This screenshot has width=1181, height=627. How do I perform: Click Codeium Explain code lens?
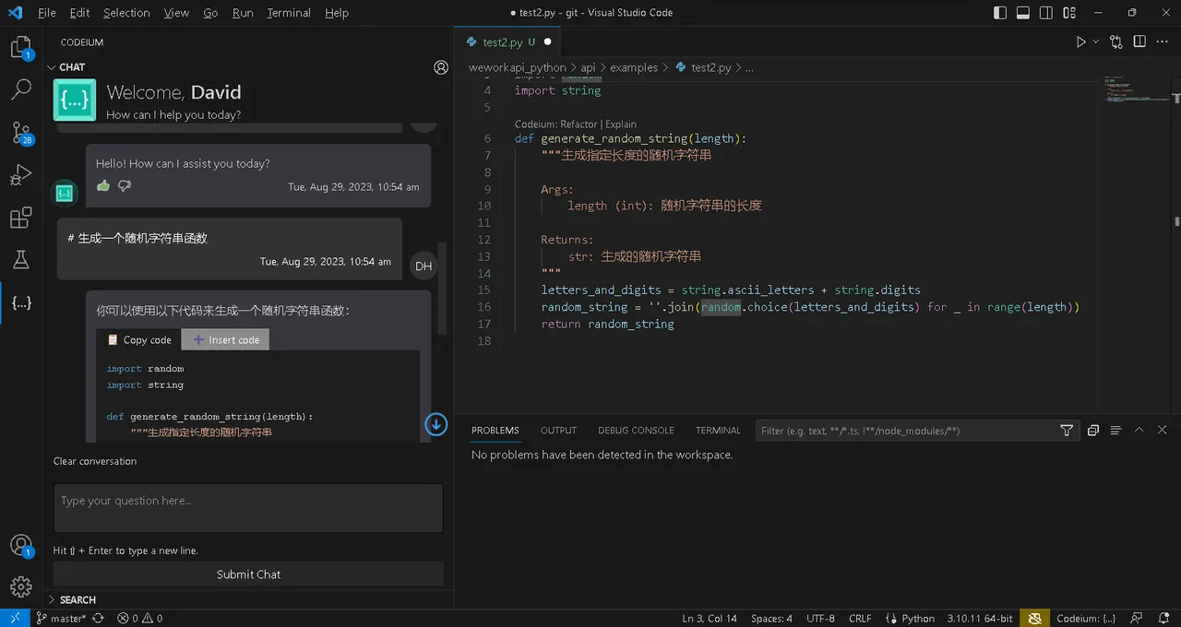(x=621, y=124)
